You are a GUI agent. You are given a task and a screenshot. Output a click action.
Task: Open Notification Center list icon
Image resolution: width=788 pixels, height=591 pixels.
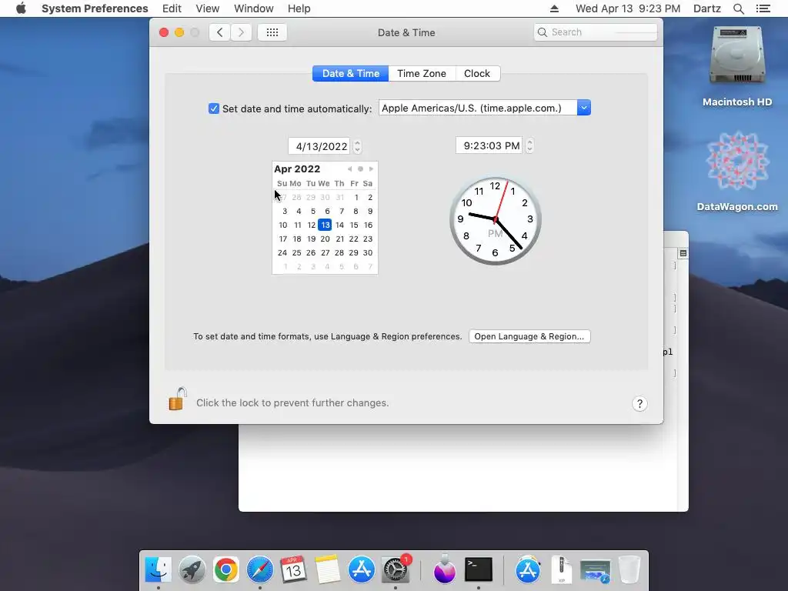click(763, 8)
